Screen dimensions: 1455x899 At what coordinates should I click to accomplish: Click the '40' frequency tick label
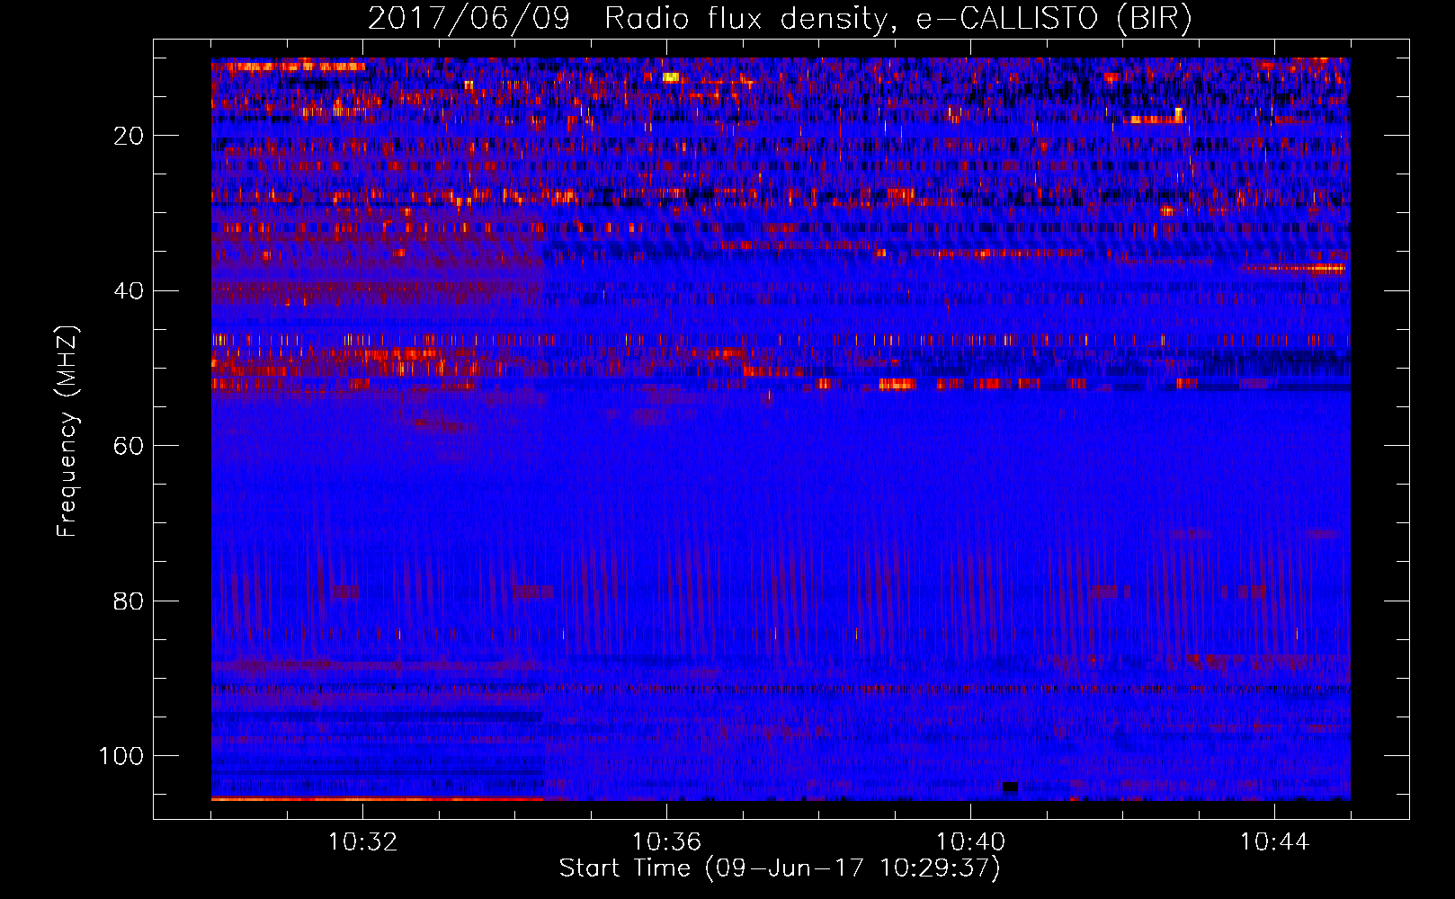[x=129, y=291]
